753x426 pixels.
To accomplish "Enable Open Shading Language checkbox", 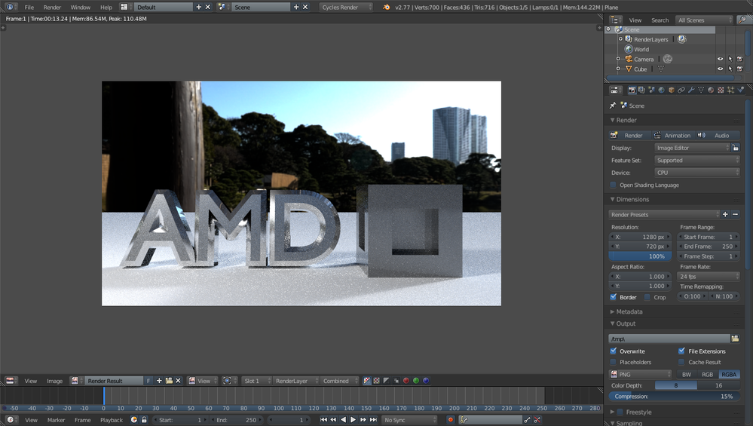I will [x=614, y=185].
